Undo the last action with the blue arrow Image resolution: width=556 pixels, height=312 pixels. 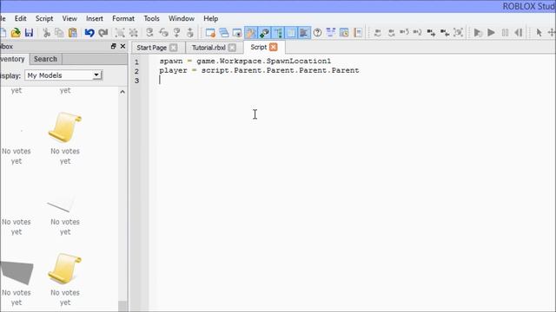coord(89,33)
